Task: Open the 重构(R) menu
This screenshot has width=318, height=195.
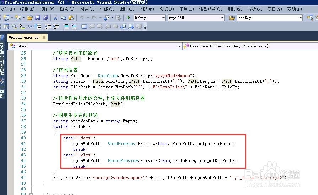Action: tap(67, 9)
